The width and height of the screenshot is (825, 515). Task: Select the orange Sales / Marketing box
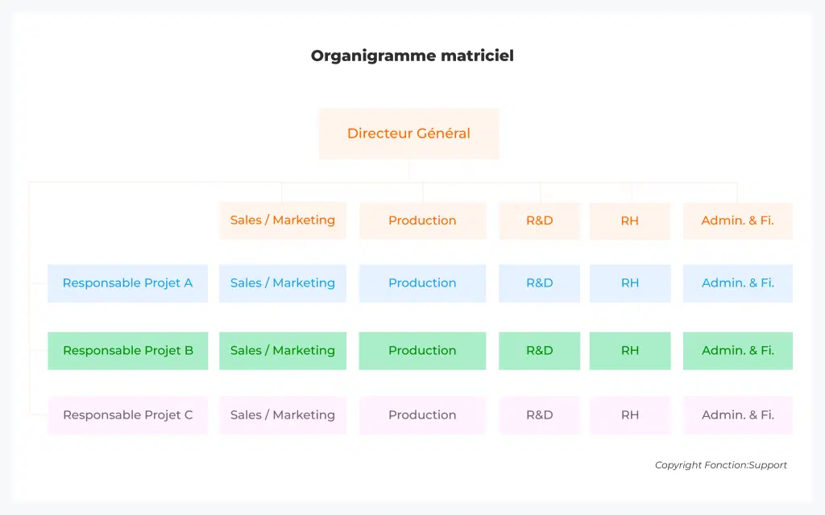pyautogui.click(x=283, y=220)
